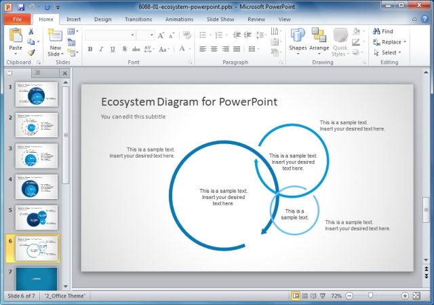The height and width of the screenshot is (305, 434).
Task: Open the File tab
Action: pyautogui.click(x=17, y=19)
